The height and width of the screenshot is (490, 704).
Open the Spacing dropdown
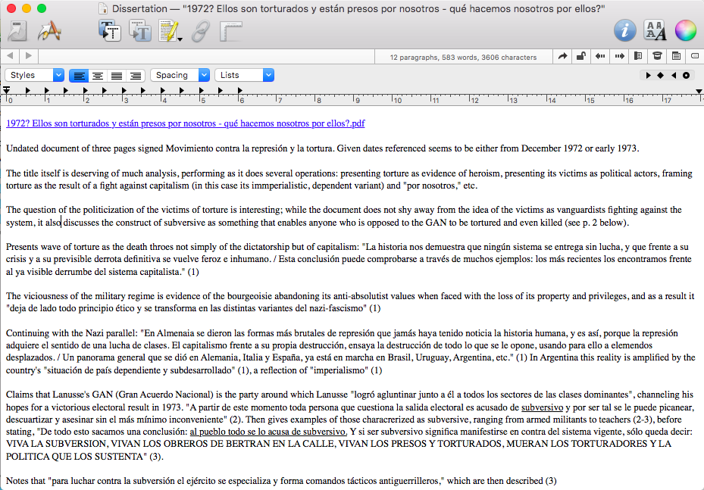[180, 75]
